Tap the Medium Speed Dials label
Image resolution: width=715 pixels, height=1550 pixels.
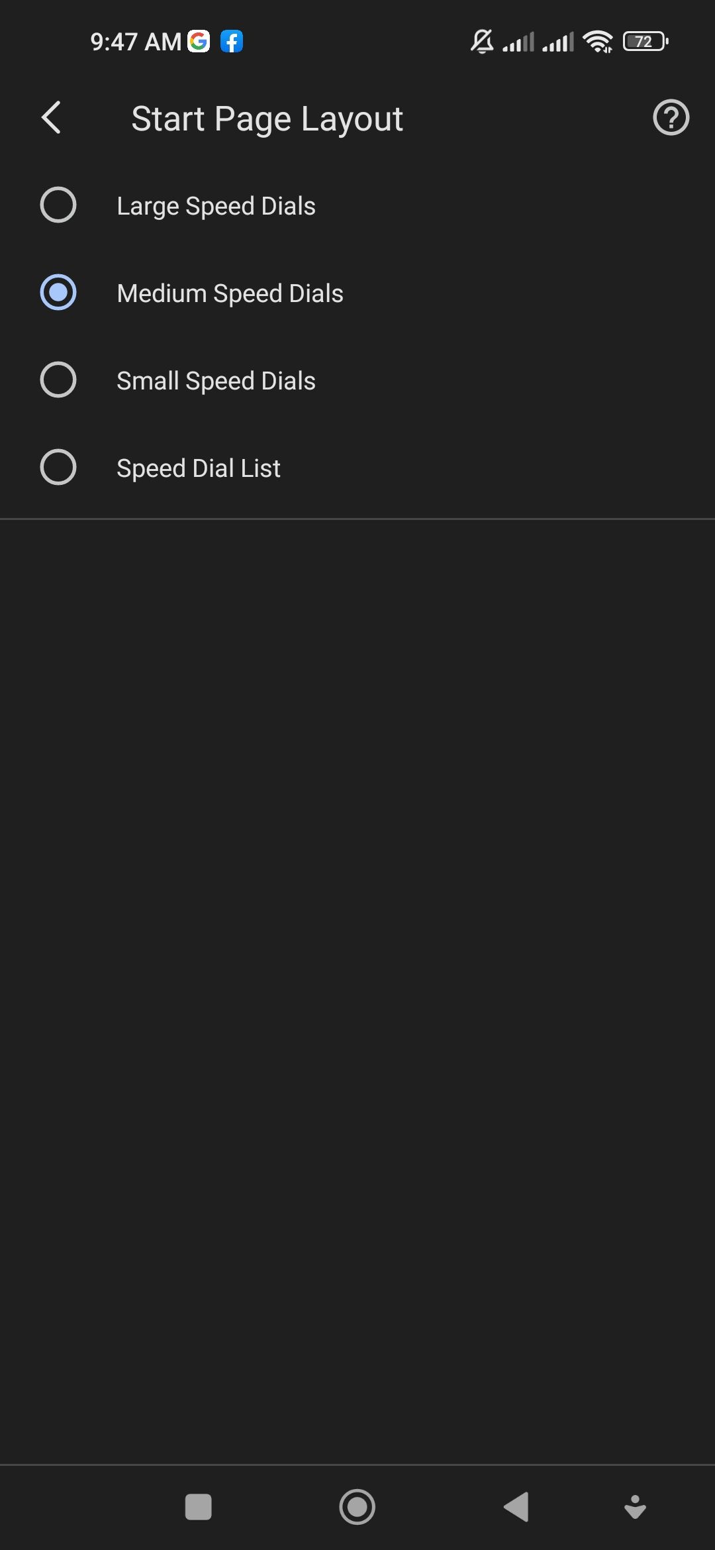pos(230,293)
